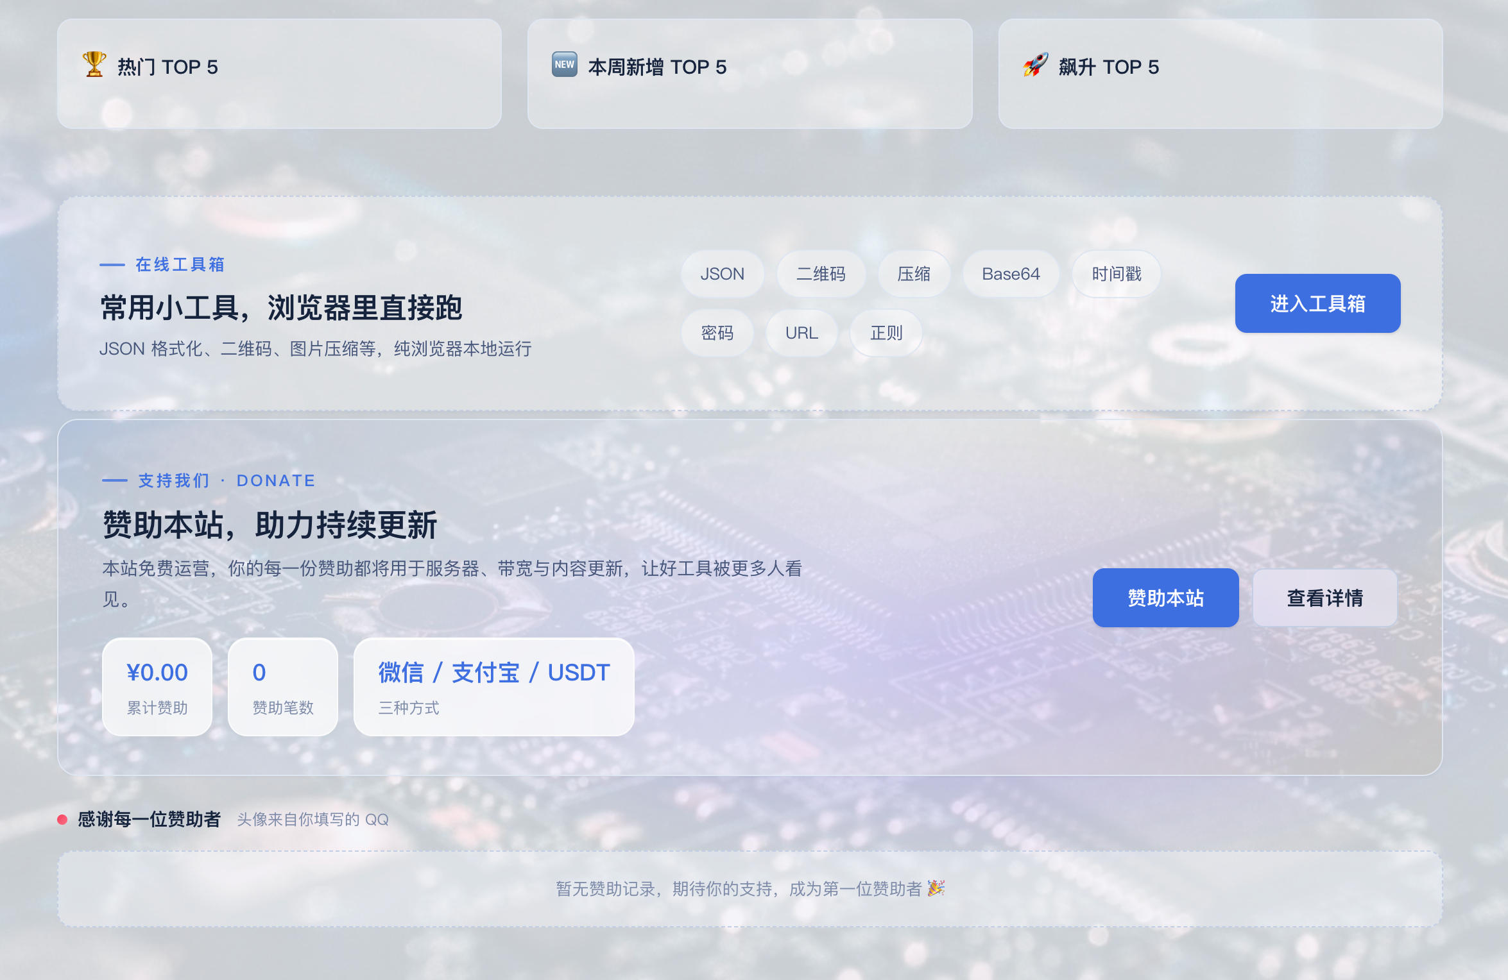Click the JSON 格式化、二维码、图片压缩 description text

point(315,349)
